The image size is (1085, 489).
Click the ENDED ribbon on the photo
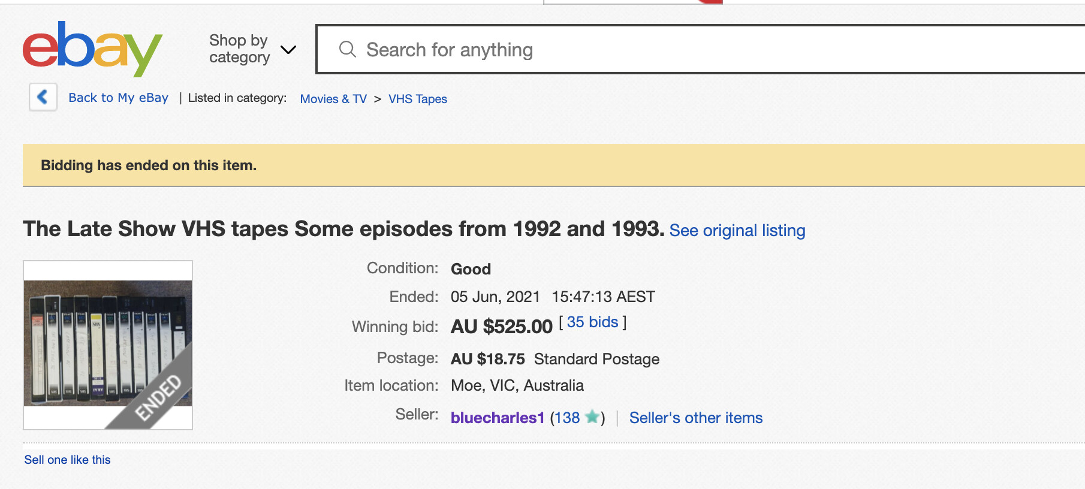pyautogui.click(x=158, y=397)
